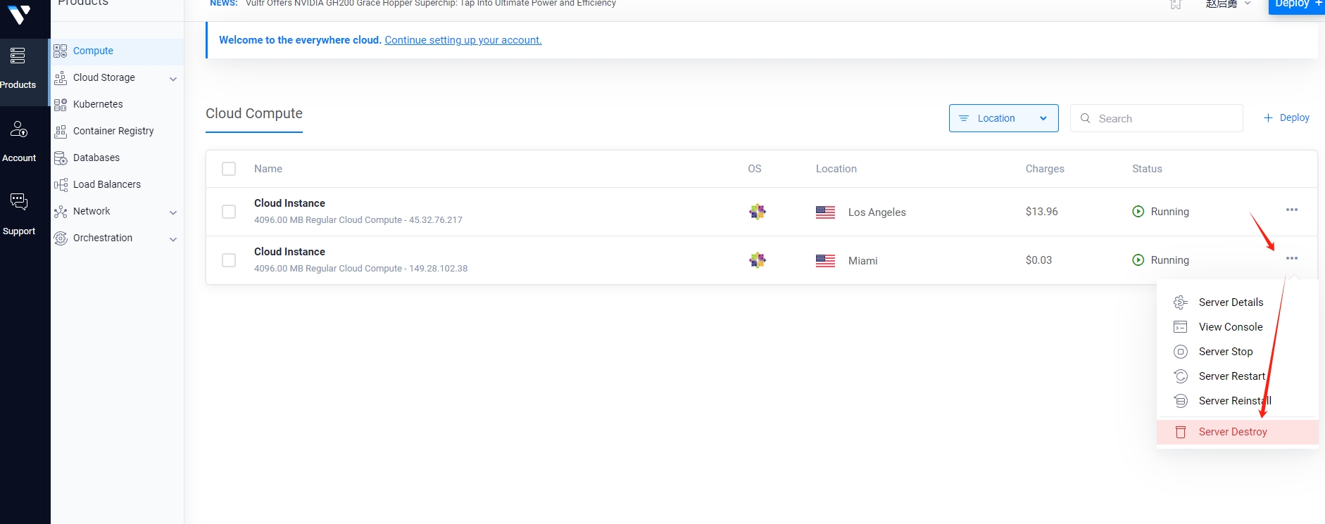Viewport: 1325px width, 524px height.
Task: Open the Kubernetes sidebar link
Action: pos(98,104)
